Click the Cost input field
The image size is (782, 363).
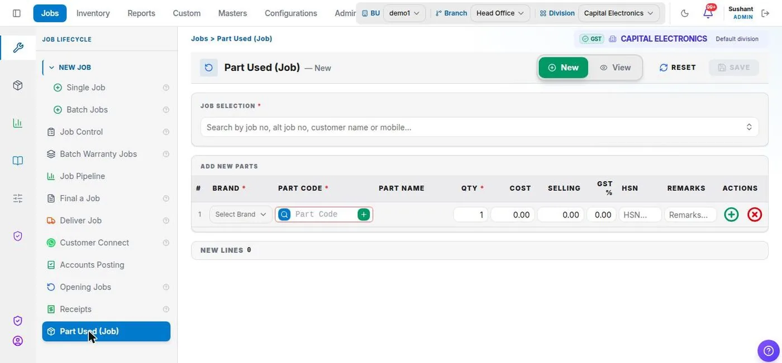click(513, 215)
